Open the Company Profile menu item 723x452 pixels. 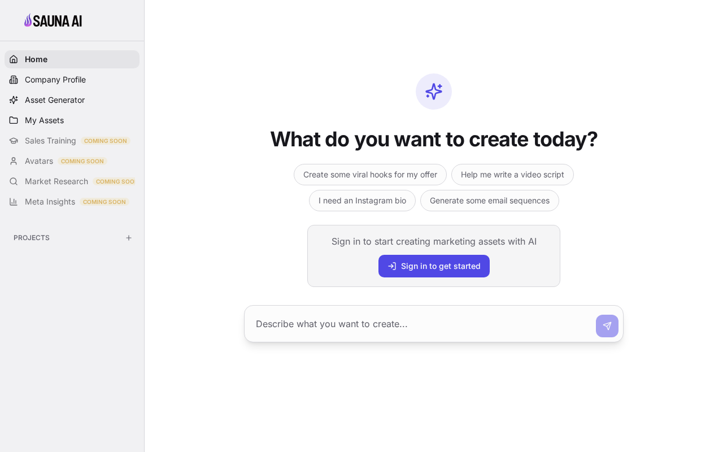pyautogui.click(x=55, y=80)
